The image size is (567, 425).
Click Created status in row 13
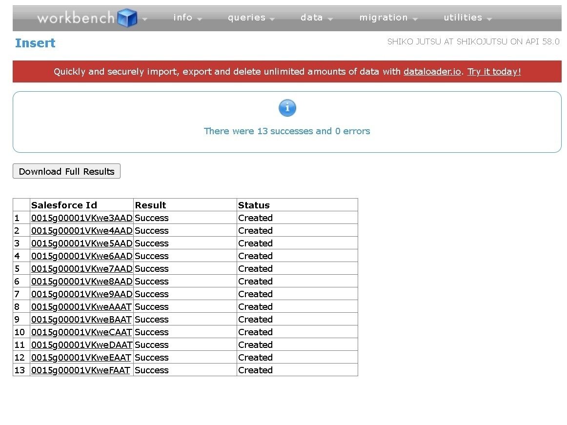point(255,370)
